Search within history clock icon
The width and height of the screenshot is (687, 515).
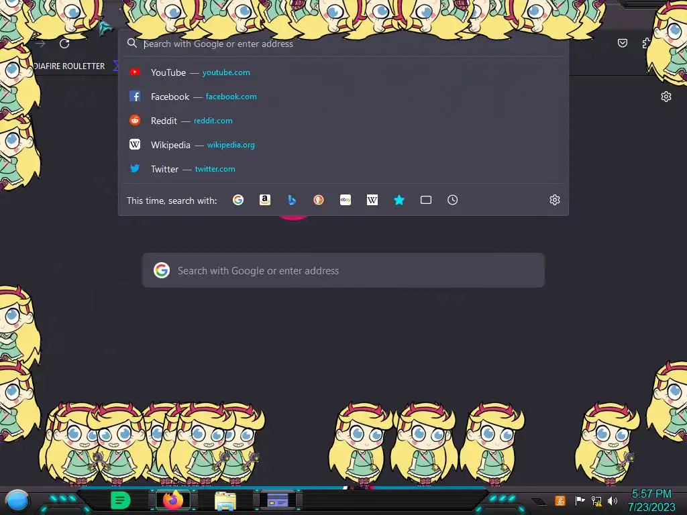click(x=453, y=200)
